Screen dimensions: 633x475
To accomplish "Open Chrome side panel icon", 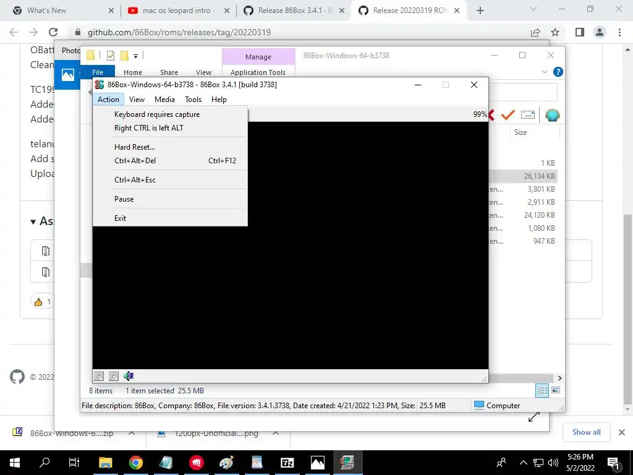I will click(x=580, y=32).
